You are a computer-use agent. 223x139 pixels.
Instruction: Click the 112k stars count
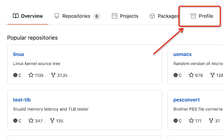39,75
